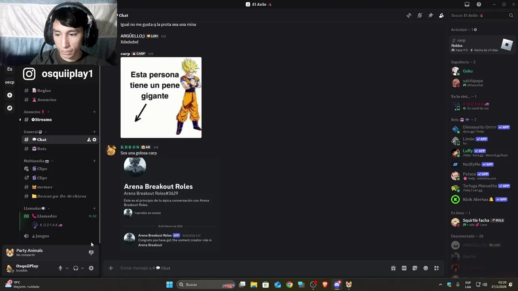The height and width of the screenshot is (291, 518).
Task: Open the Streams channel
Action: (x=59, y=120)
